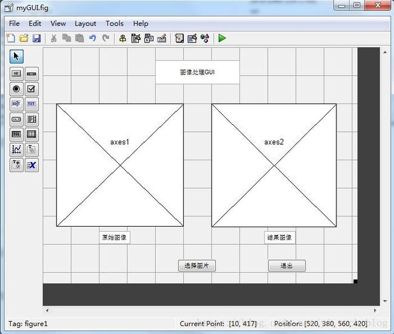Open the Toolbar Editor icon
Viewport: 394px width, 334px height.
point(162,38)
